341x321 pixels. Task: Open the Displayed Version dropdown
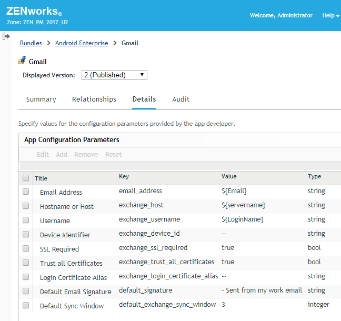tap(114, 75)
